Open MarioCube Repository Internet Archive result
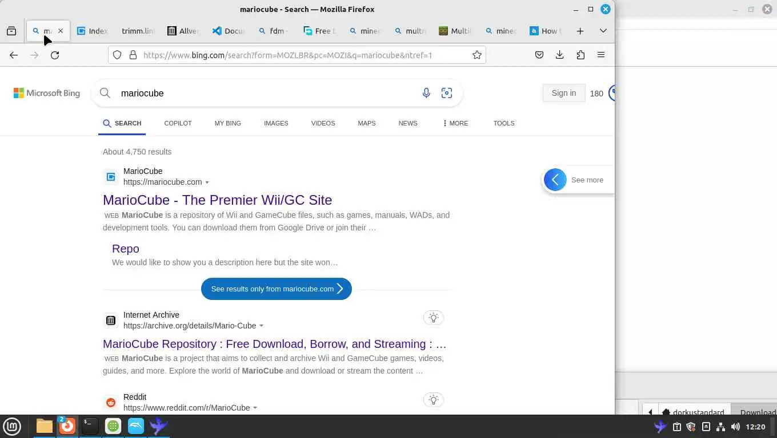The image size is (777, 438). coord(275,344)
